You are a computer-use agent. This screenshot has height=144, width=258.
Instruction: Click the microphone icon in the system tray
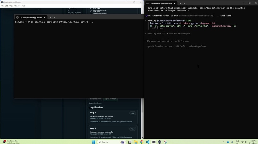click(232, 142)
